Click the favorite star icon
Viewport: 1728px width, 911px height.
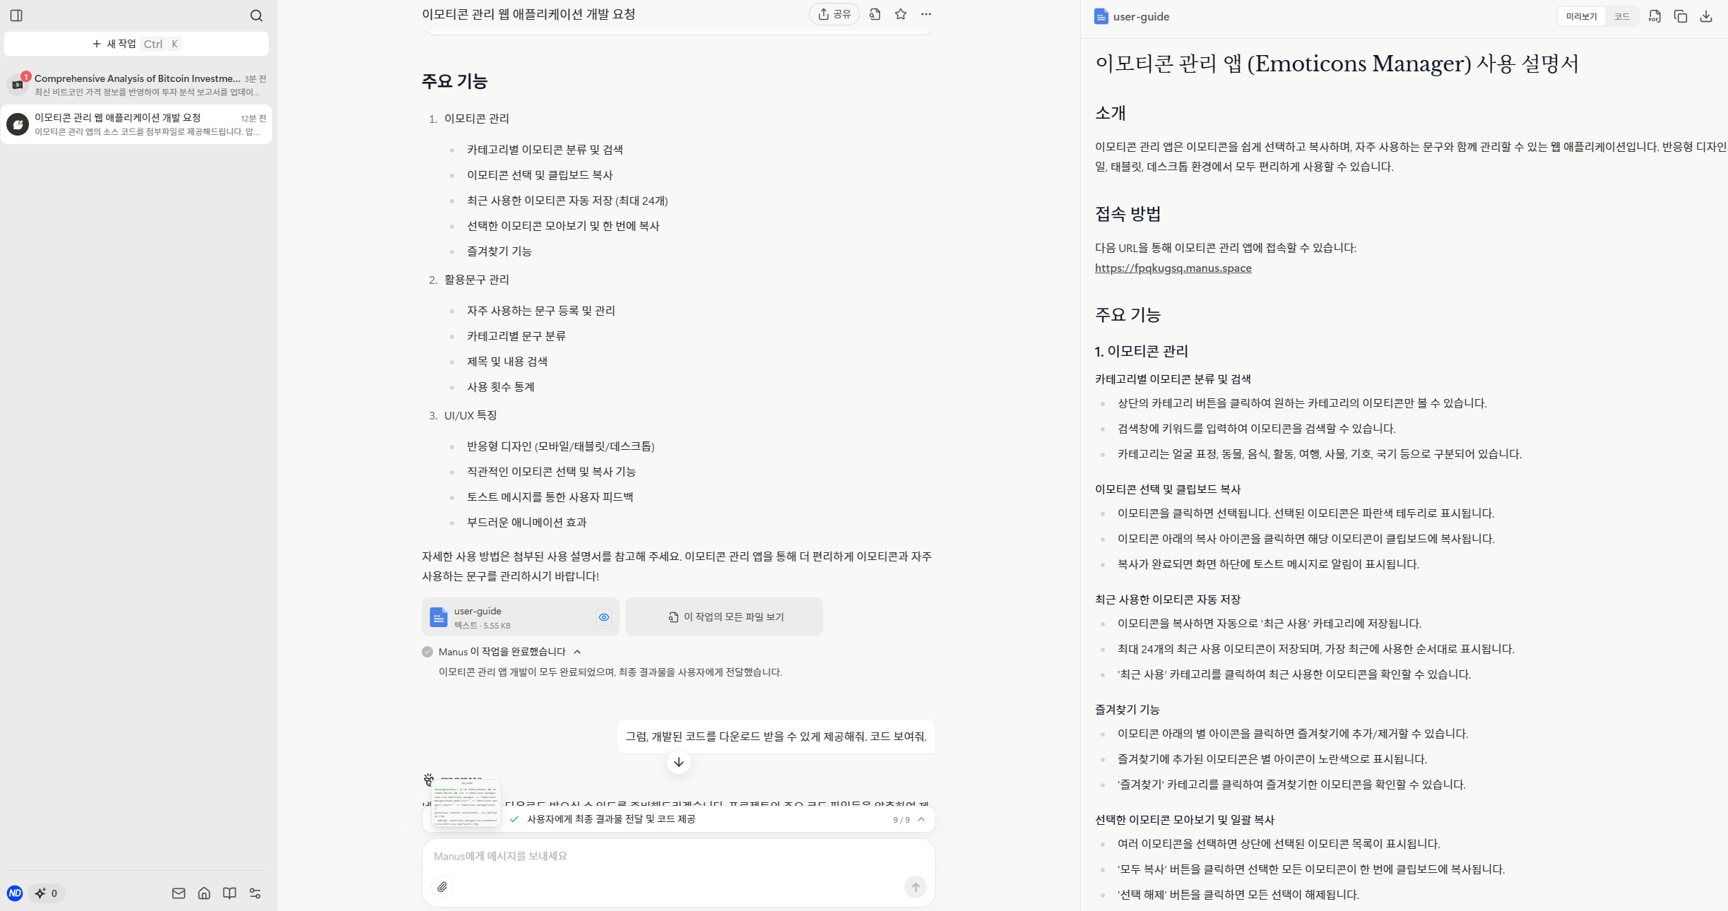[901, 14]
